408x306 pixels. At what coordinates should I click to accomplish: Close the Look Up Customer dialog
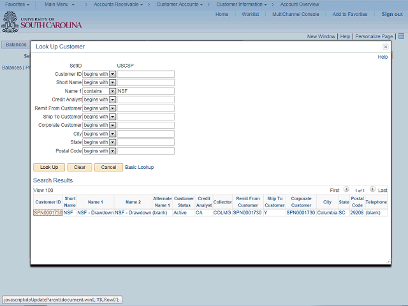[x=385, y=47]
